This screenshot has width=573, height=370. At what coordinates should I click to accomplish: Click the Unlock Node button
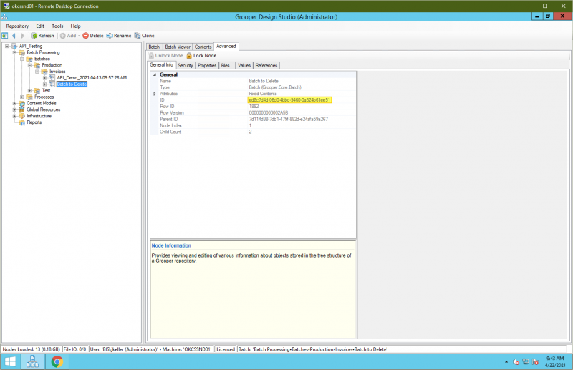[166, 56]
